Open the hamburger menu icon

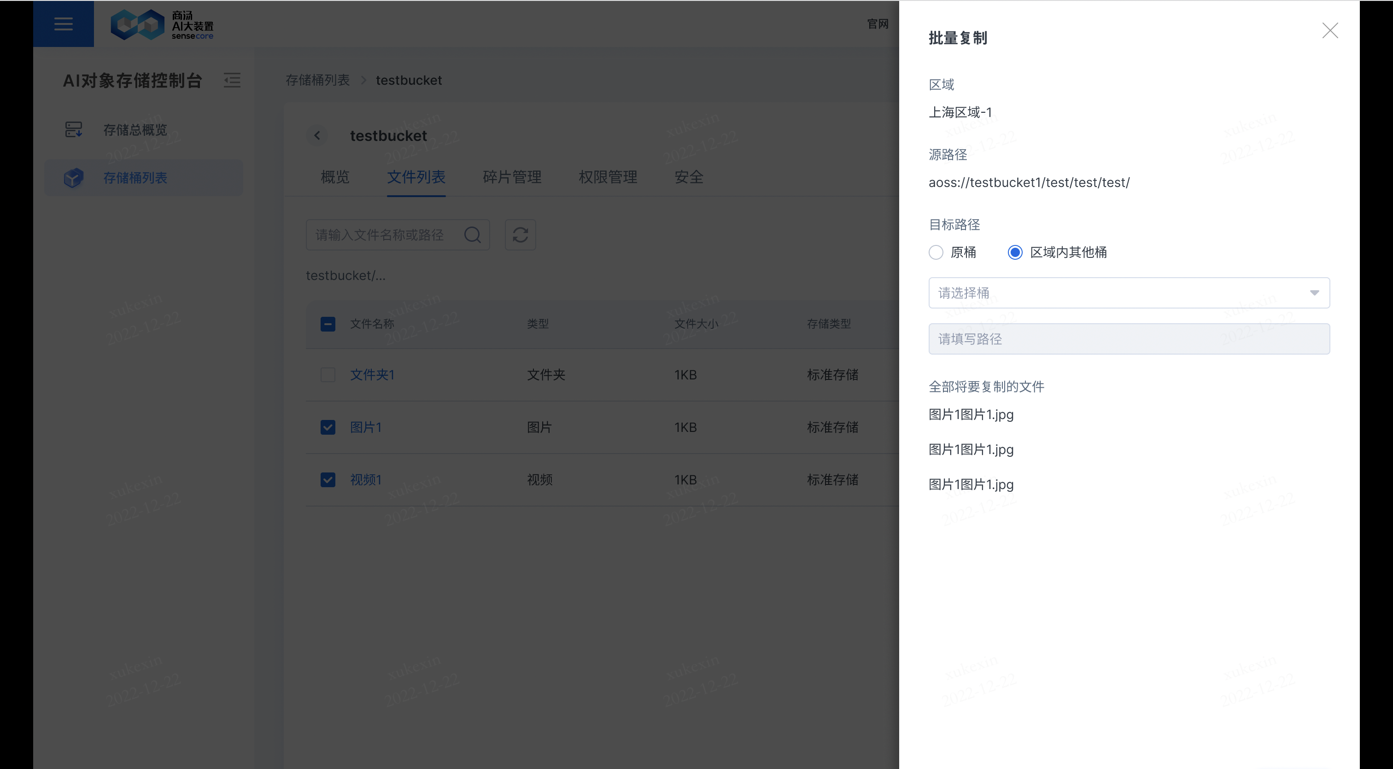pos(63,24)
